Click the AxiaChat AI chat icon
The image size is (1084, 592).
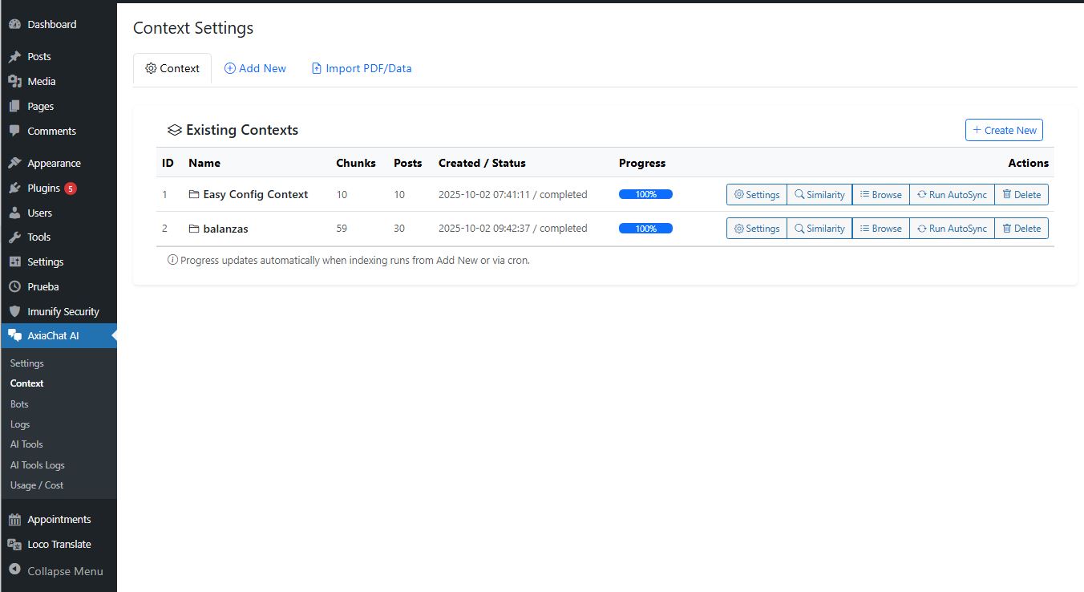14,336
